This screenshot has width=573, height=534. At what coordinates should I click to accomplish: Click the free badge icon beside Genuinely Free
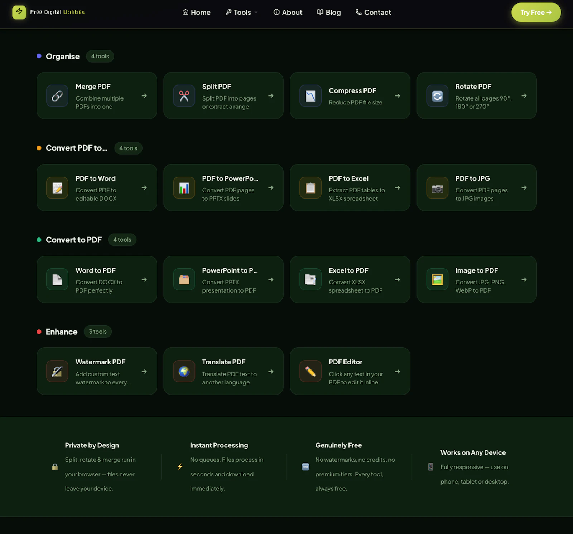pyautogui.click(x=305, y=467)
